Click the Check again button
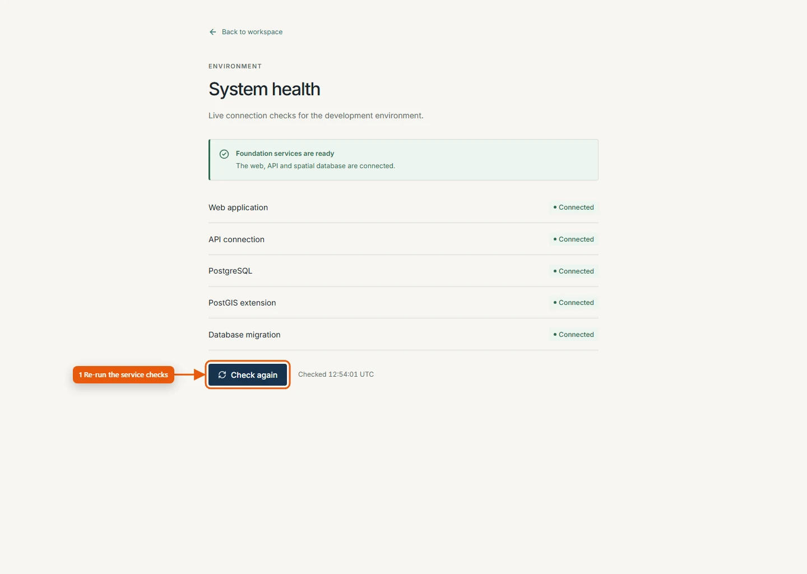807x574 pixels. click(x=248, y=374)
